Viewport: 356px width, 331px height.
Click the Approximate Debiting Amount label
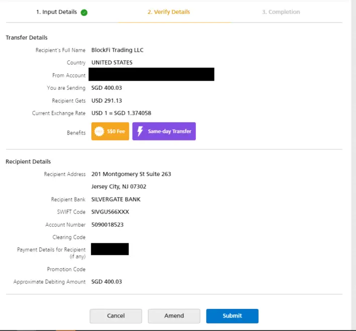click(49, 282)
